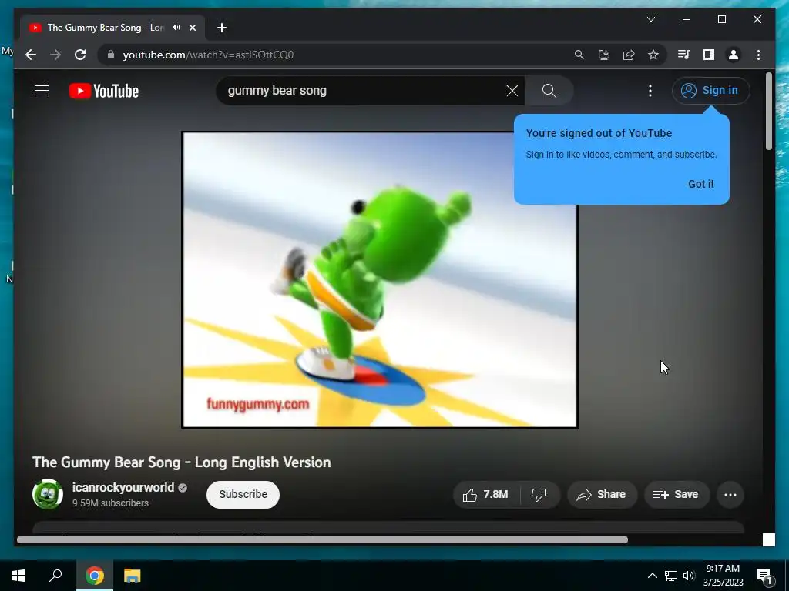Open Chrome profile avatar

734,55
